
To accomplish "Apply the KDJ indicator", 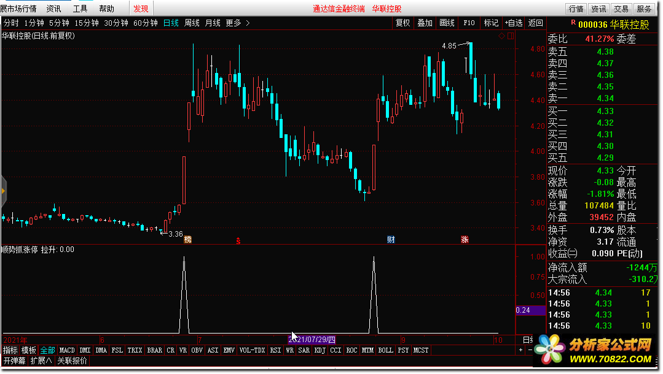I will tap(320, 350).
